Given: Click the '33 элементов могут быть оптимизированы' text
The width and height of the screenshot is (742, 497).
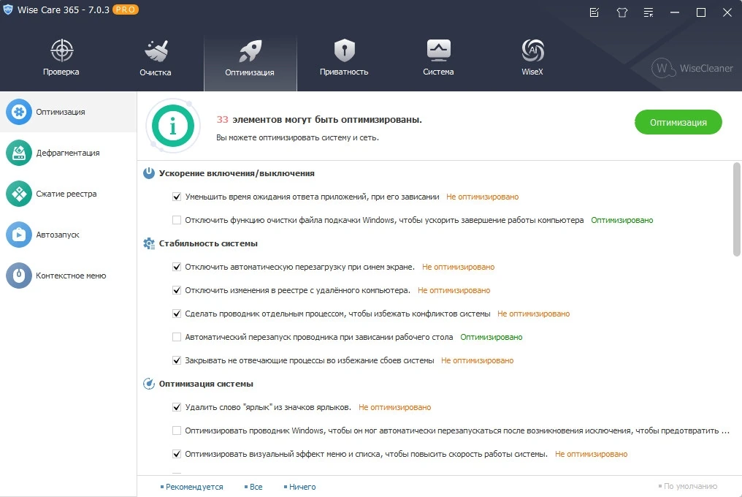Looking at the screenshot, I should click(x=319, y=120).
